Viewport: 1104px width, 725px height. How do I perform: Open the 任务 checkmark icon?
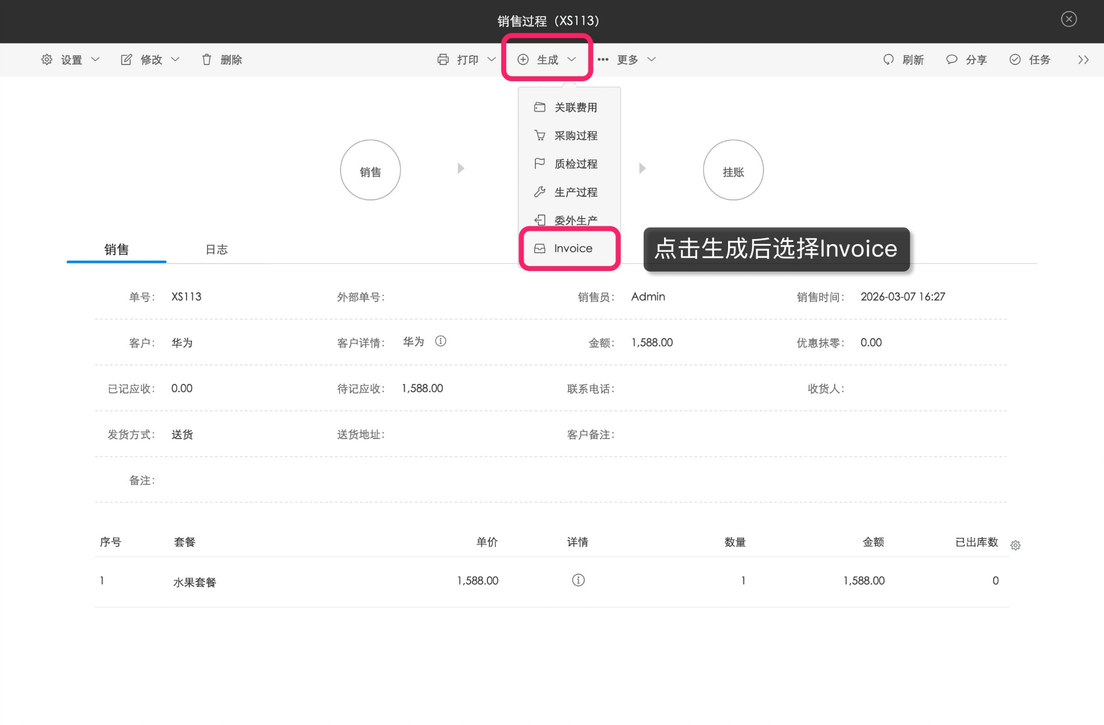1015,60
